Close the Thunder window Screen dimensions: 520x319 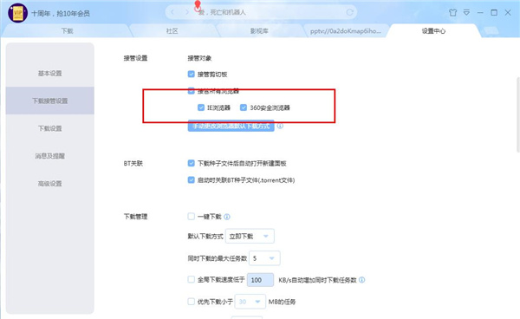[508, 13]
